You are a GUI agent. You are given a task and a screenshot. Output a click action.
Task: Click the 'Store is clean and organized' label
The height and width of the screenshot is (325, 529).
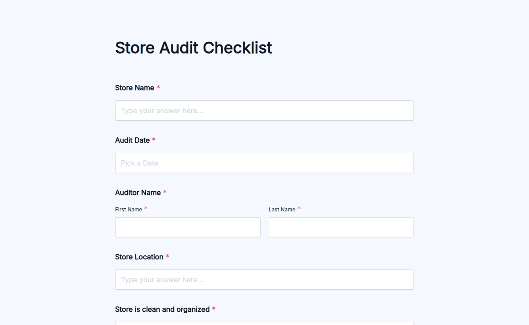pyautogui.click(x=162, y=309)
